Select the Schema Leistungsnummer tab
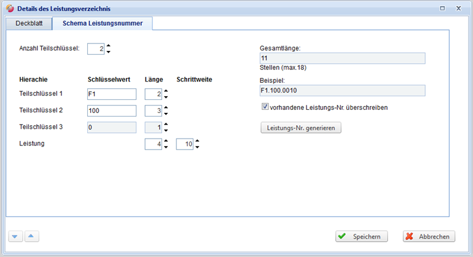This screenshot has width=473, height=257. pyautogui.click(x=103, y=23)
